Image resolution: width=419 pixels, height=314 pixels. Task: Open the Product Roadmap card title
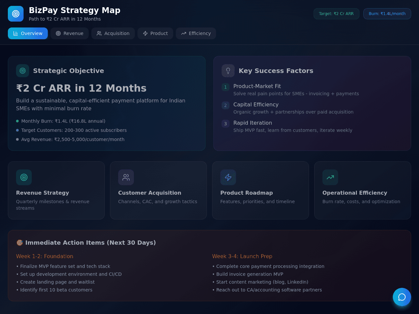(246, 193)
